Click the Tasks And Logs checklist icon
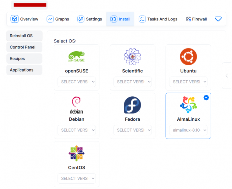 (x=142, y=19)
